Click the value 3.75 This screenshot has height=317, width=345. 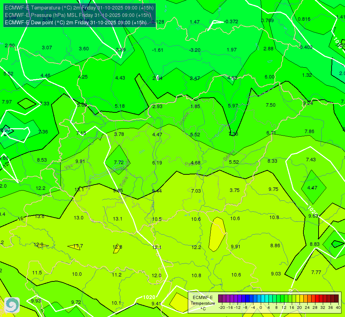[235, 190]
